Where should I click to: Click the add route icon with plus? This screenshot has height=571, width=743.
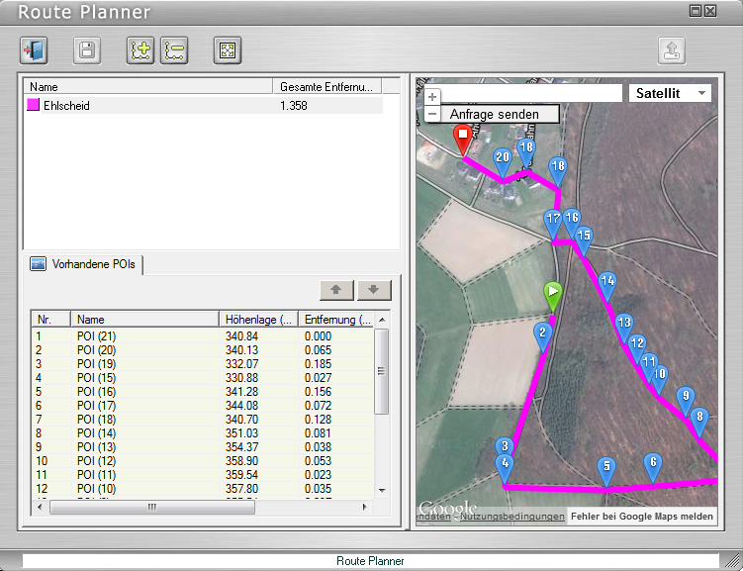click(140, 50)
